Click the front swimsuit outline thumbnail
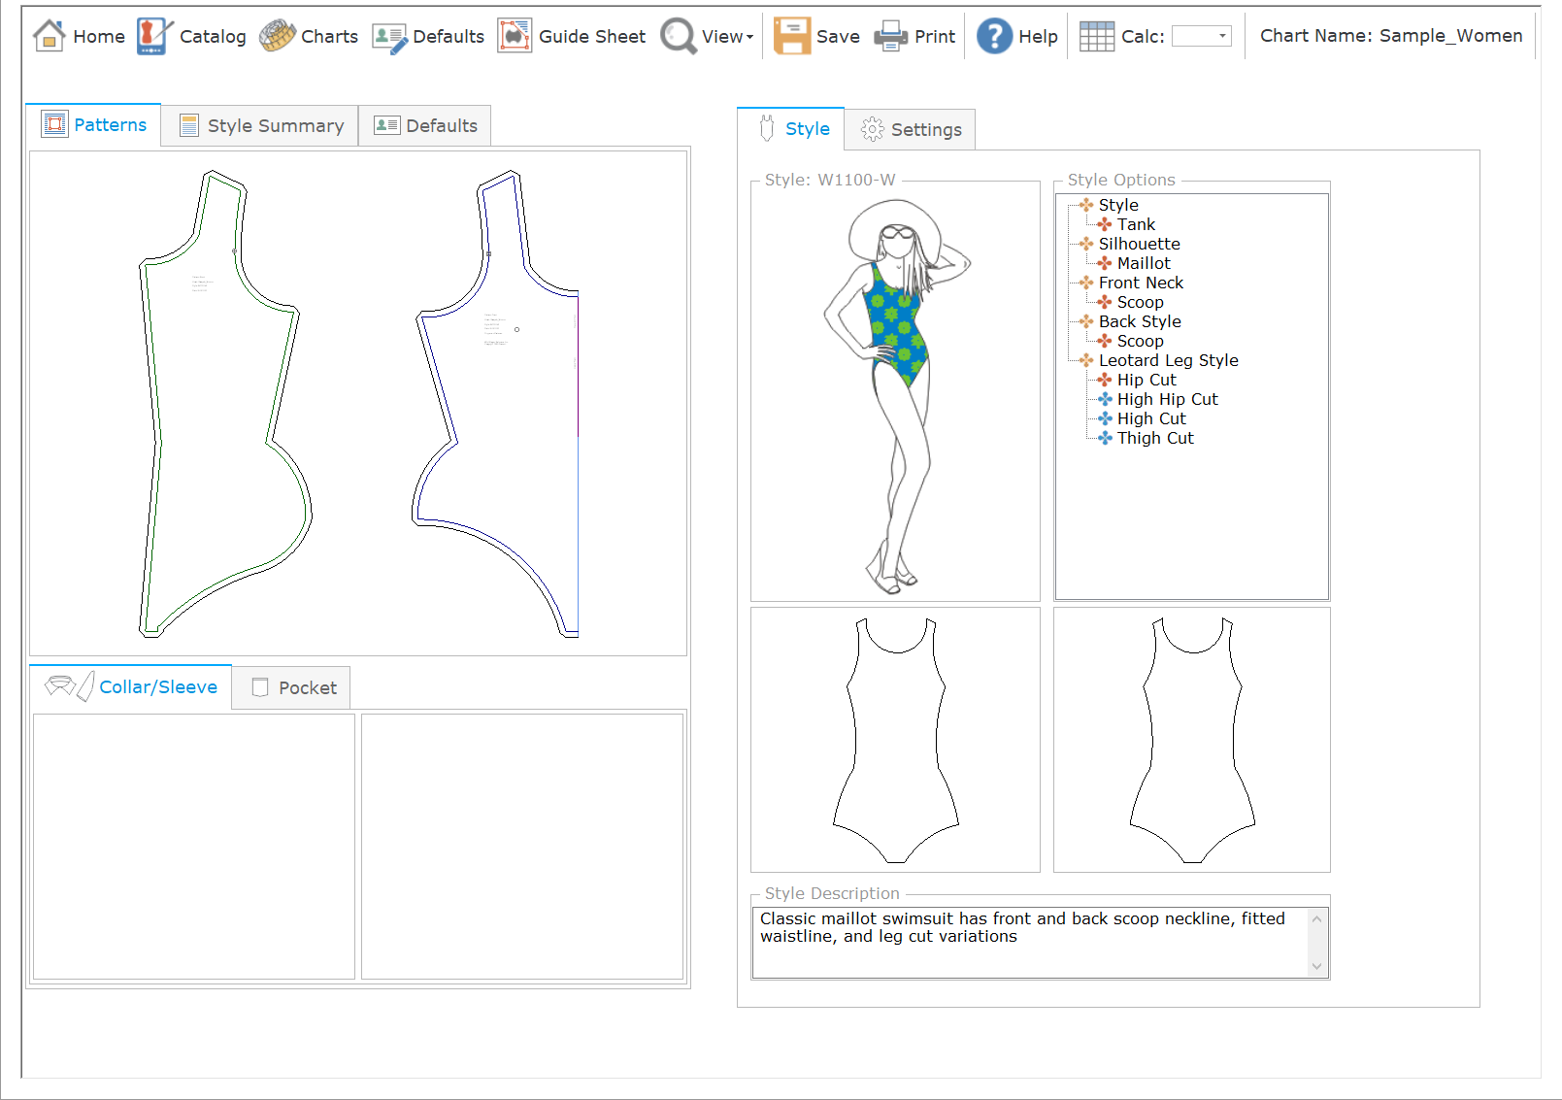Screen dimensions: 1562x1100 [895, 740]
